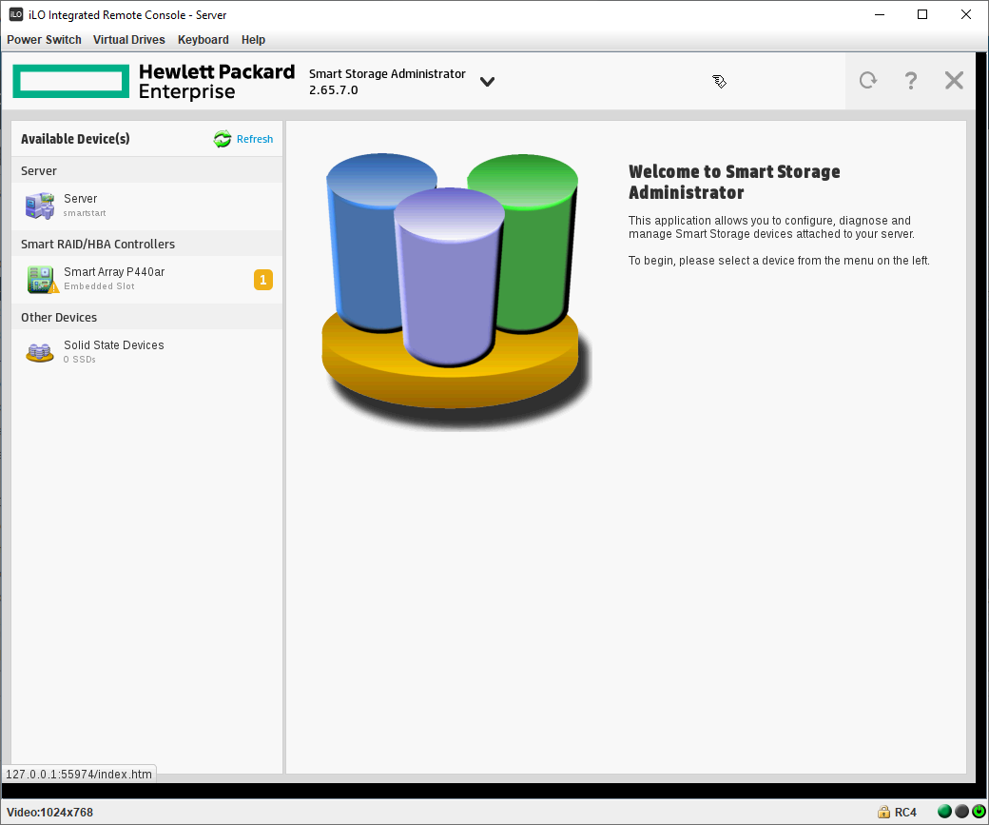Image resolution: width=989 pixels, height=825 pixels.
Task: Click the Other Devices heading
Action: (x=59, y=318)
